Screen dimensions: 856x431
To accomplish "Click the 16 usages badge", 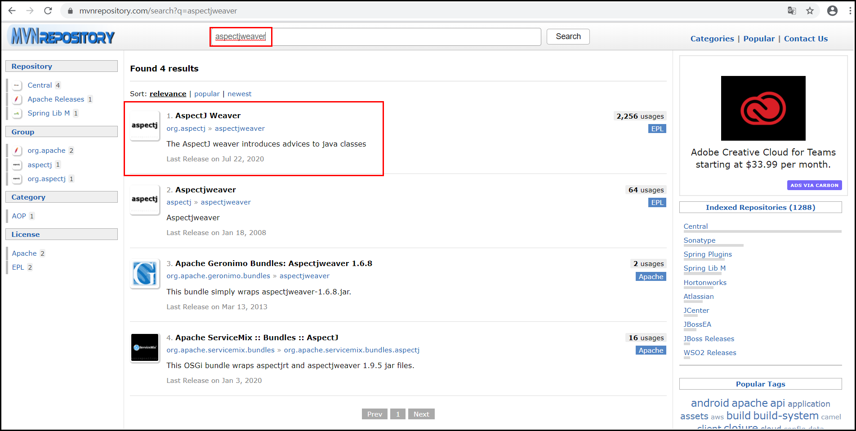I will (x=646, y=338).
